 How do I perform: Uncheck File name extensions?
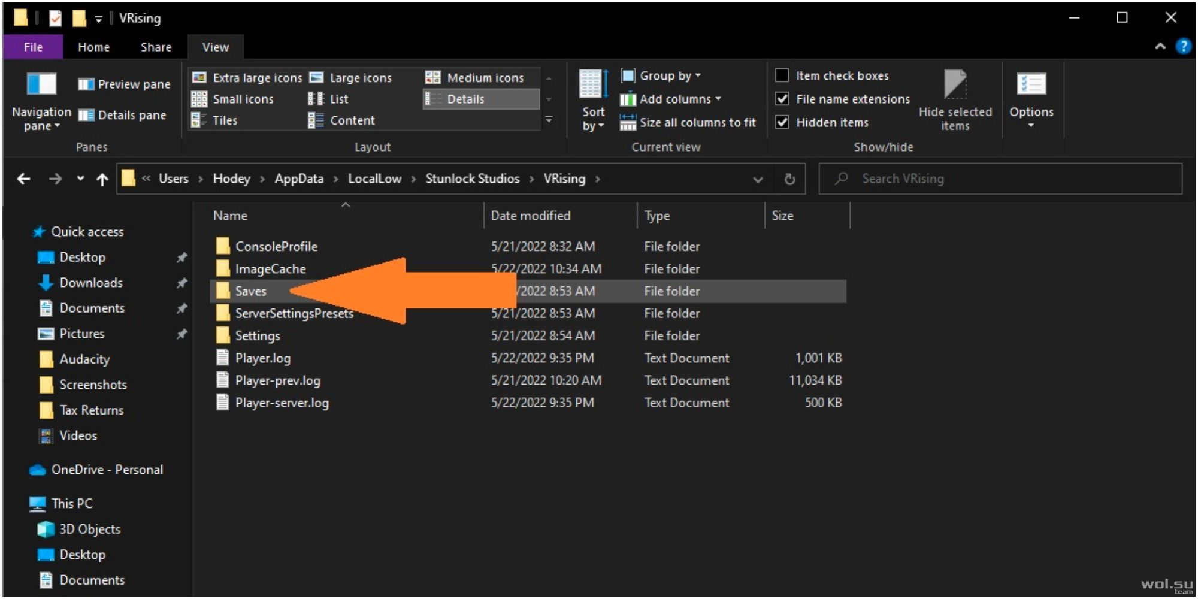pos(782,99)
